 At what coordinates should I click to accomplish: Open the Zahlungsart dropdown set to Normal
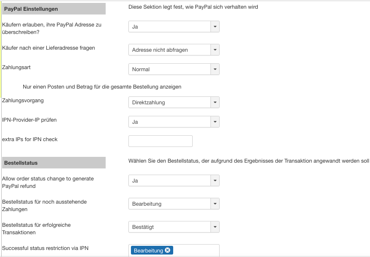coord(174,70)
